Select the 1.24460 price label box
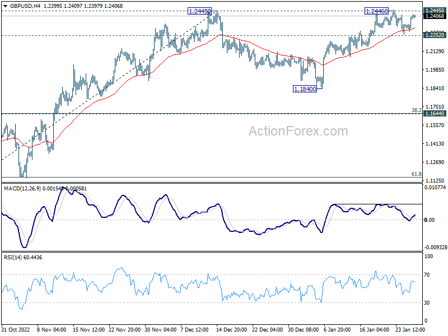This screenshot has height=336, width=448. pyautogui.click(x=377, y=11)
